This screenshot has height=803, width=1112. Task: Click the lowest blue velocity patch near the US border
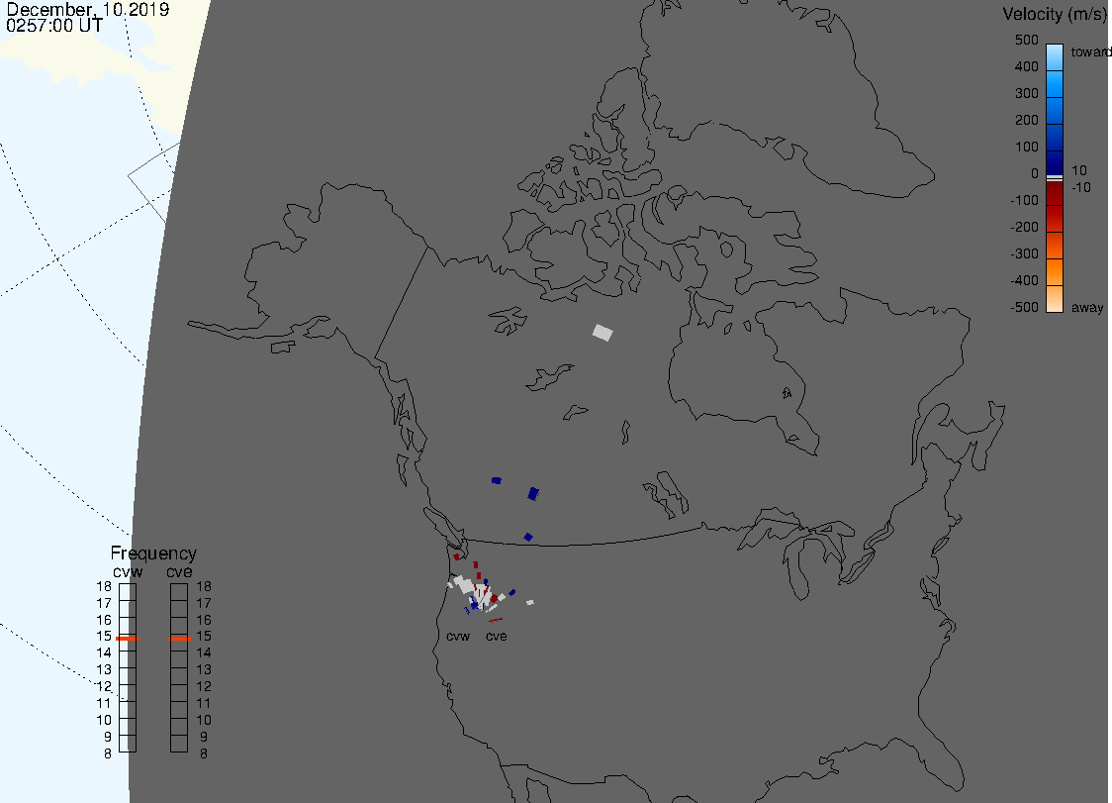pos(527,537)
